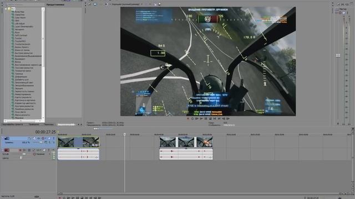This screenshot has height=199, width=355.
Task: Adjust the audio track Центр pan slider
Action: click(21, 158)
